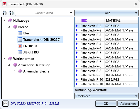Viewport: 140px width, 109px height.
Task: Click the Werksnormen book icon
Action: tap(10, 58)
